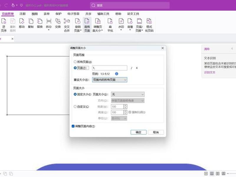236x177 pixels.
Task: Select the hand tool in title bar
Action: point(13,5)
